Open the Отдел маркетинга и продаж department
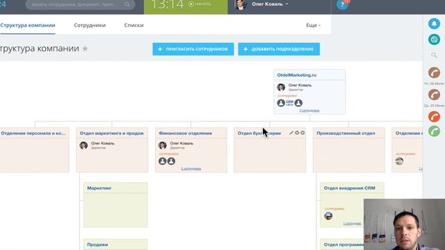 pyautogui.click(x=111, y=133)
